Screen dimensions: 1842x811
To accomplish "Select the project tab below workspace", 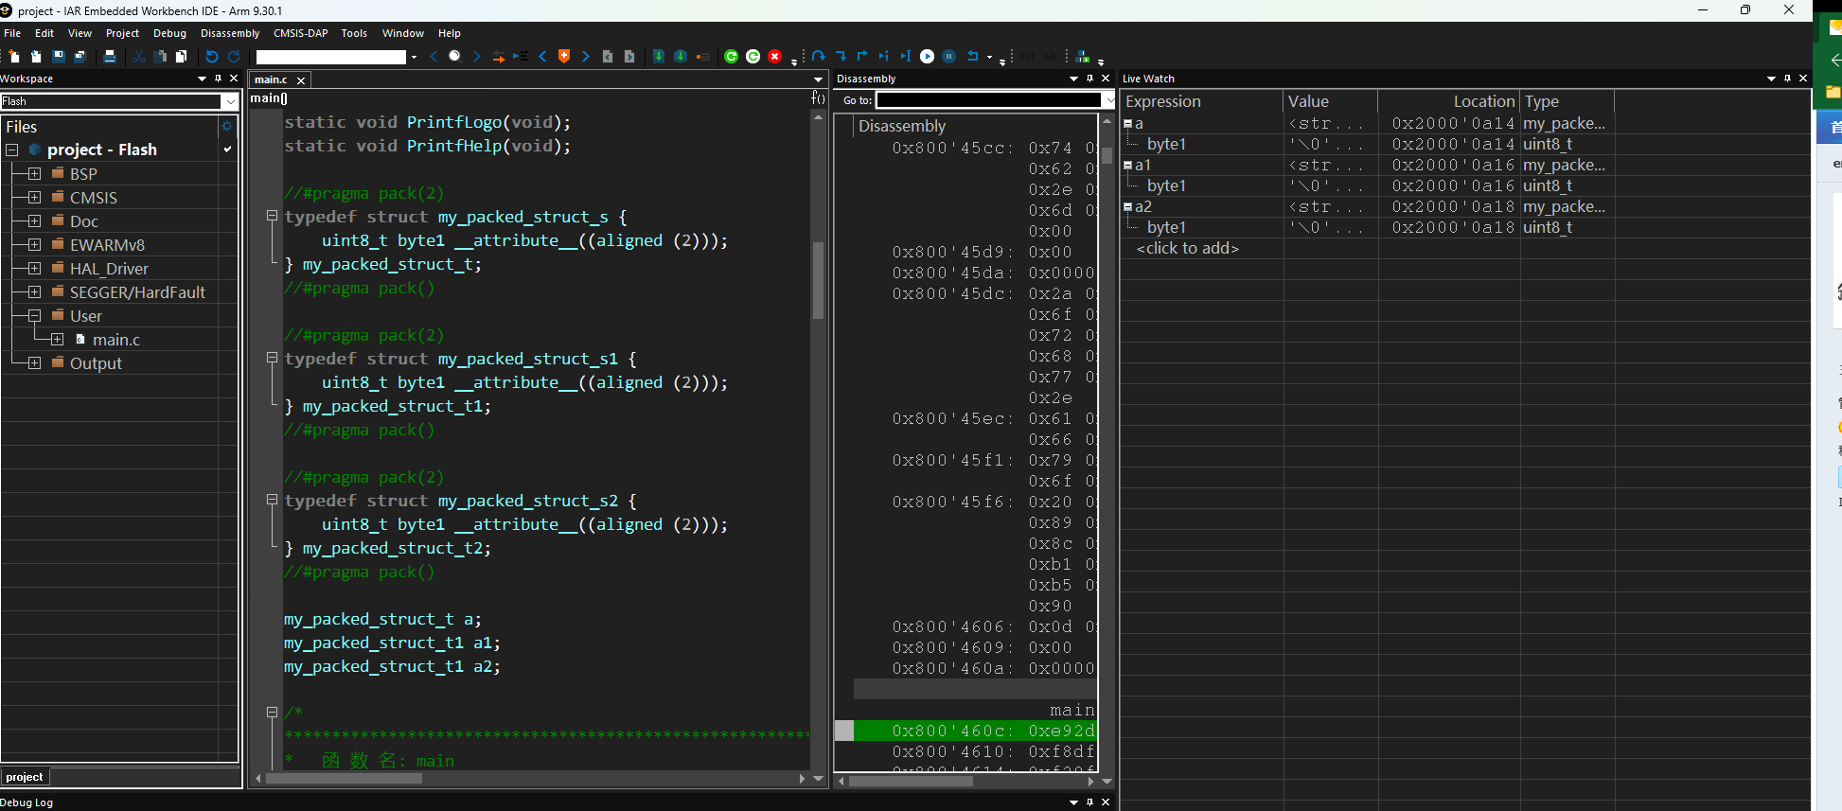I will pos(24,777).
